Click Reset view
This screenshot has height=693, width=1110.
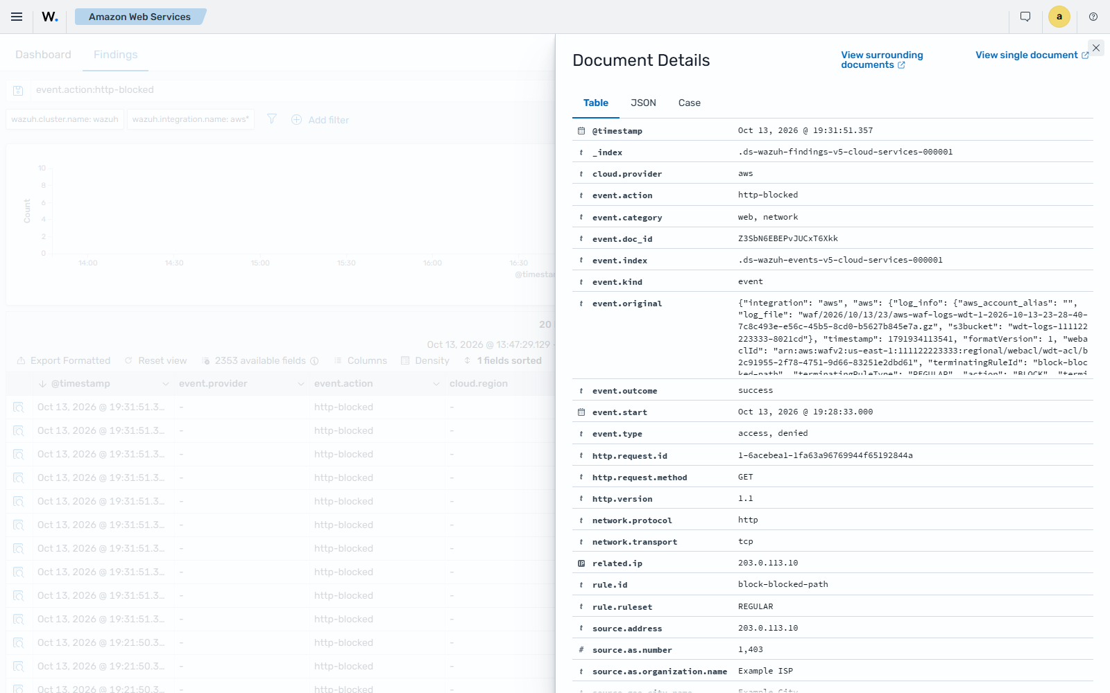pos(155,360)
